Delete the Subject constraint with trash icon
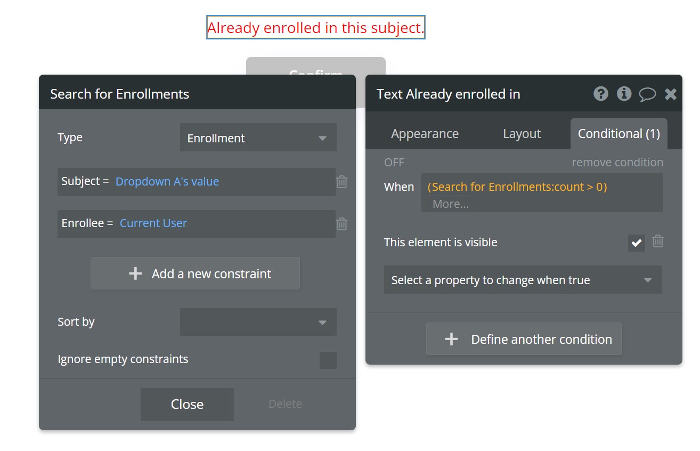The image size is (700, 451). [x=342, y=182]
